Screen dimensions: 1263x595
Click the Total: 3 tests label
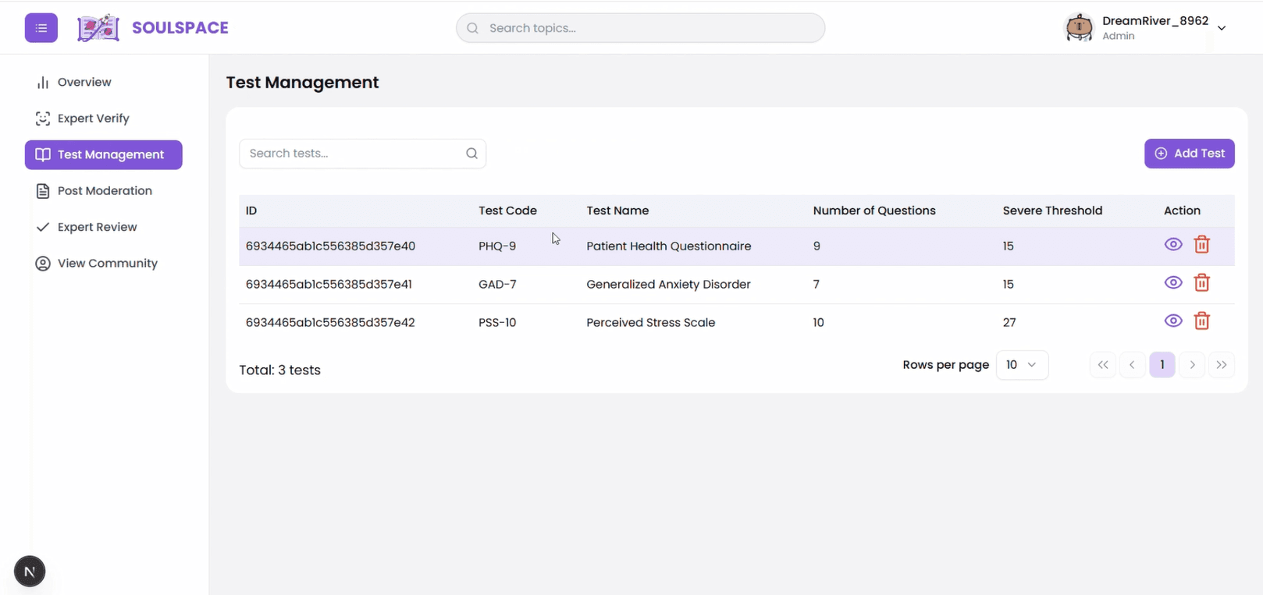coord(279,370)
